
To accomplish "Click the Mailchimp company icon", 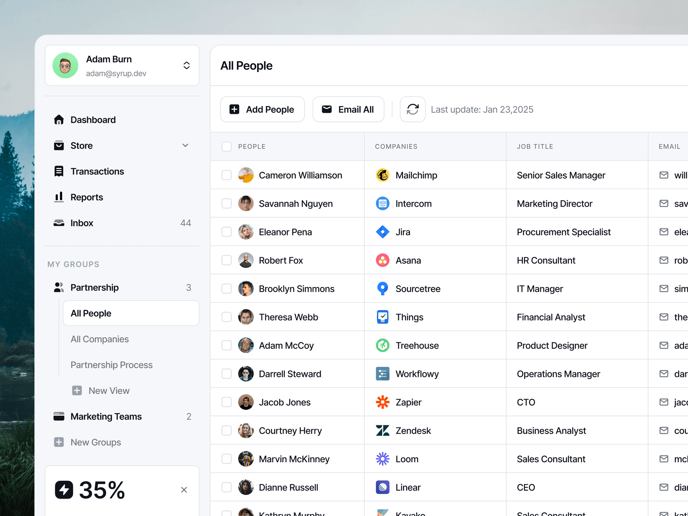I will [x=383, y=175].
